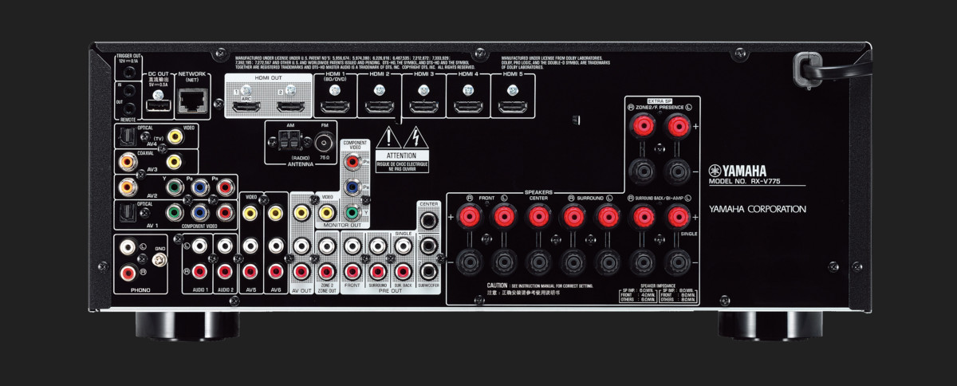This screenshot has width=957, height=386.
Task: Click the lightning bolt hazard icon
Action: click(x=417, y=136)
